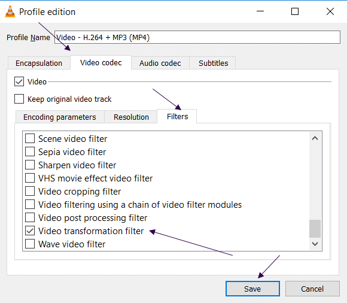
Task: Open the Encoding parameters sub-tab
Action: point(60,117)
